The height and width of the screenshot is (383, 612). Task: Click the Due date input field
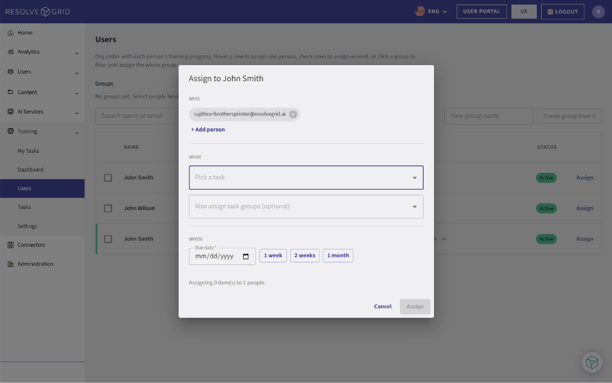click(222, 257)
